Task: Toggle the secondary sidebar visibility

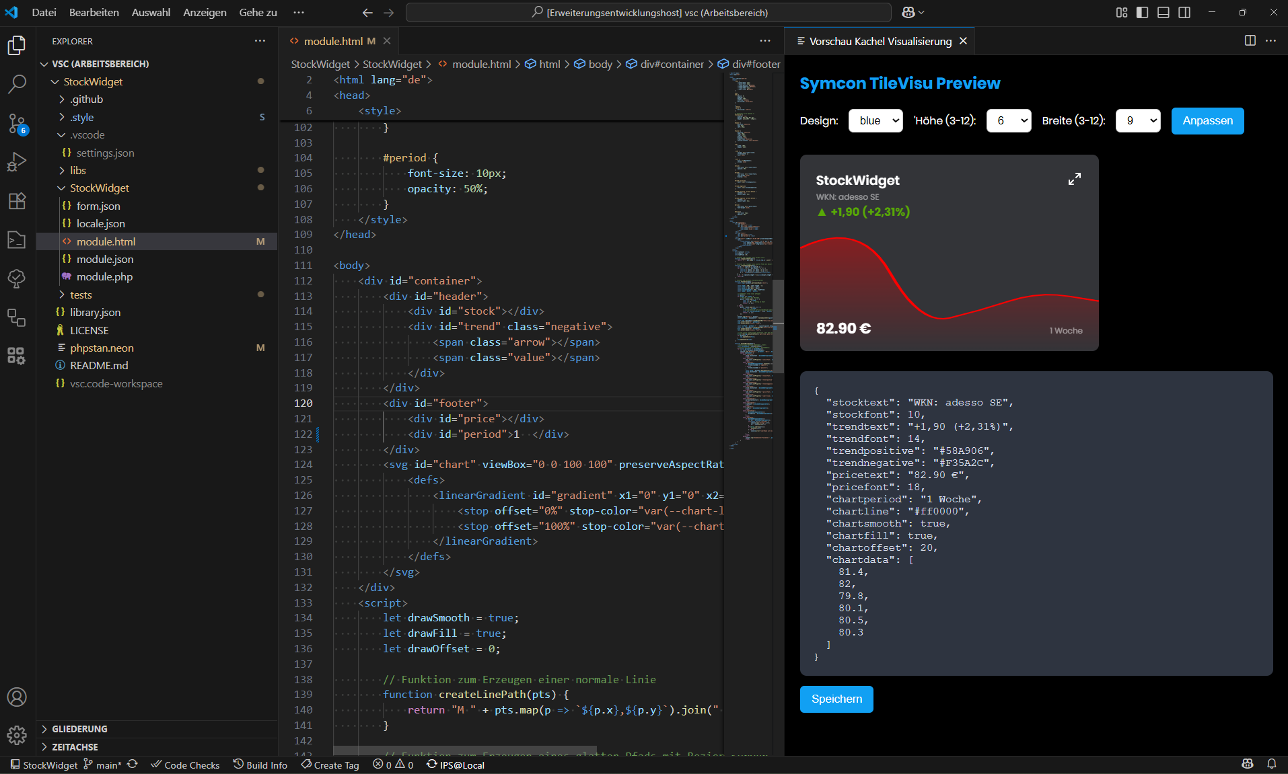Action: pyautogui.click(x=1184, y=13)
